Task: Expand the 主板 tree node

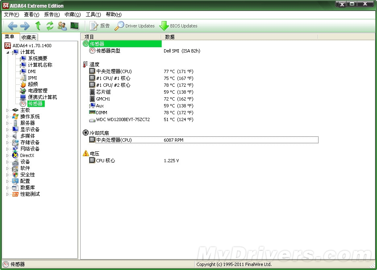Action: [x=7, y=110]
